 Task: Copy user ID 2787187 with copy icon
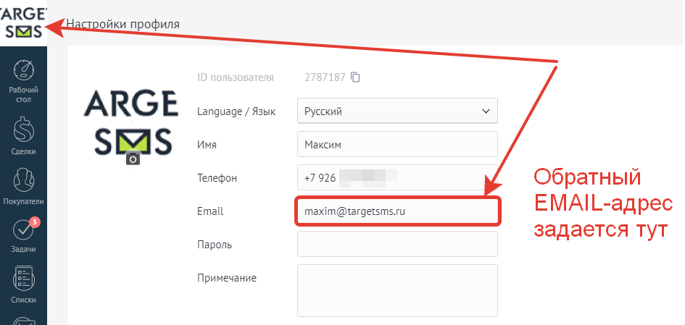356,77
